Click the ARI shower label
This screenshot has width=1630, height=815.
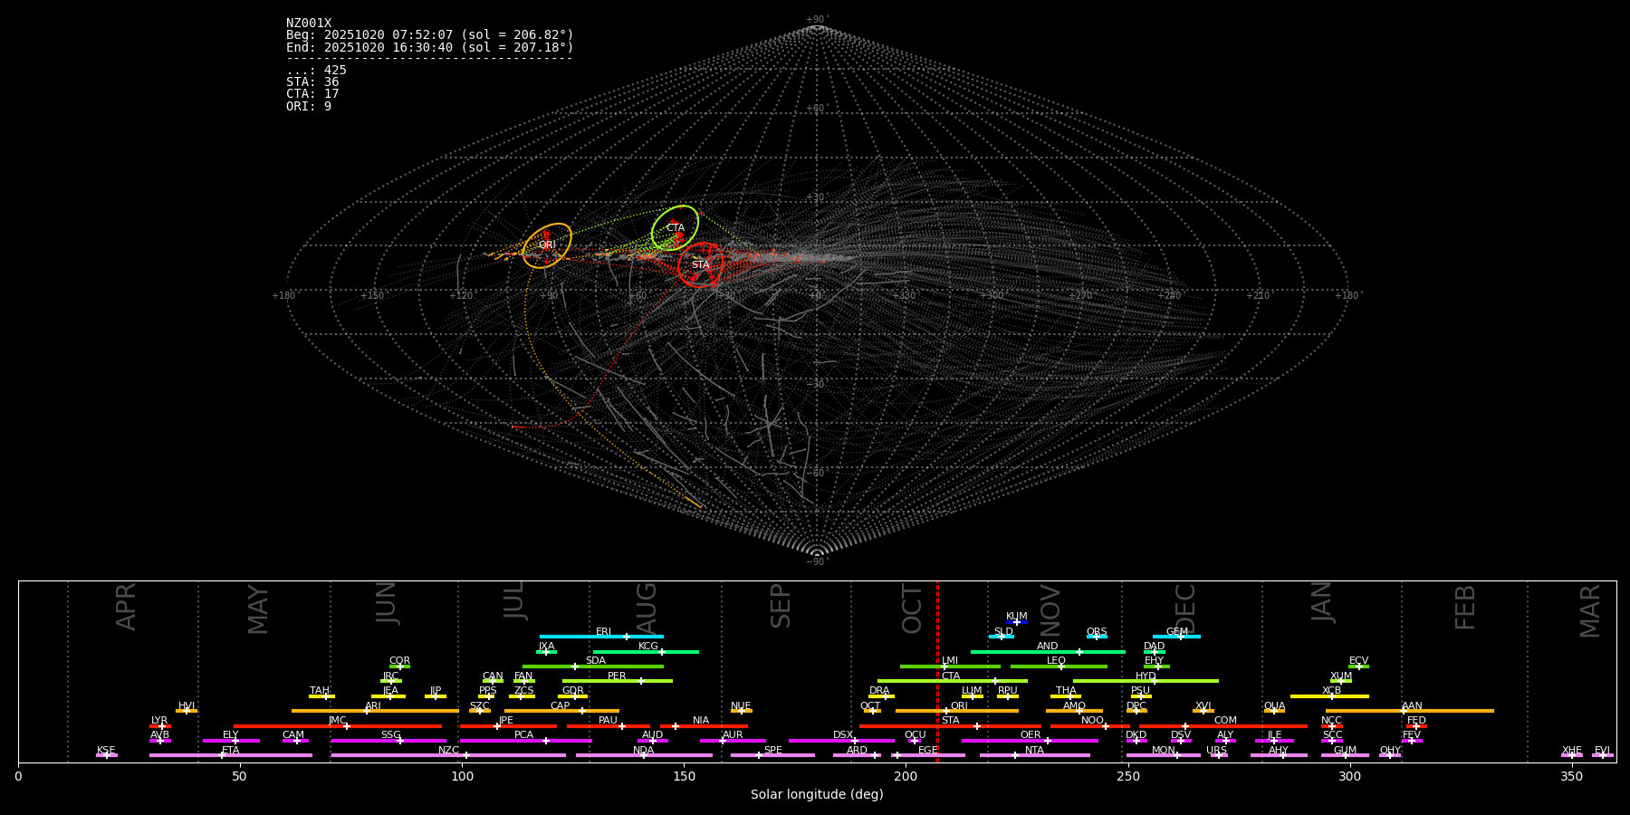click(x=373, y=706)
